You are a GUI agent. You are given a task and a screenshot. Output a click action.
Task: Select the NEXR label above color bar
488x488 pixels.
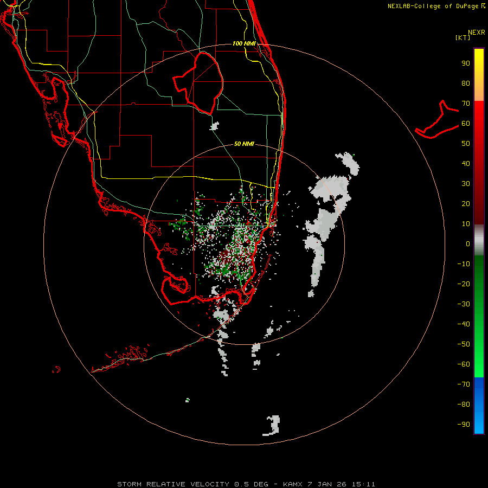pyautogui.click(x=477, y=33)
